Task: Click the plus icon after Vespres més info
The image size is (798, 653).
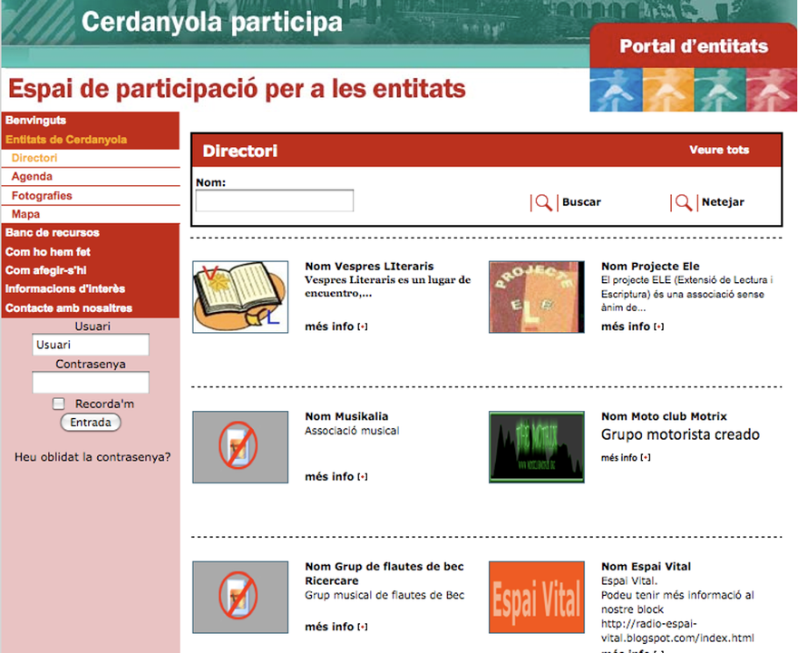Action: [x=363, y=326]
